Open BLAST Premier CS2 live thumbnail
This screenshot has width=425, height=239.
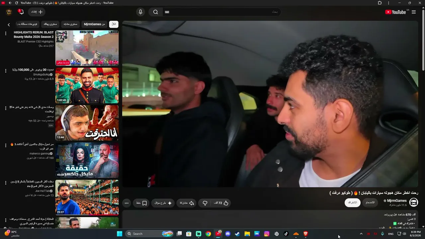tap(87, 48)
